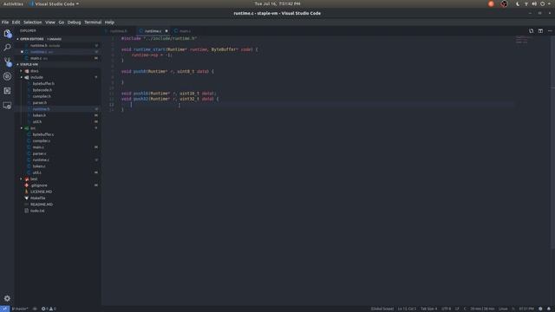555x312 pixels.
Task: Open the Remote Explorer view
Action: (x=7, y=106)
